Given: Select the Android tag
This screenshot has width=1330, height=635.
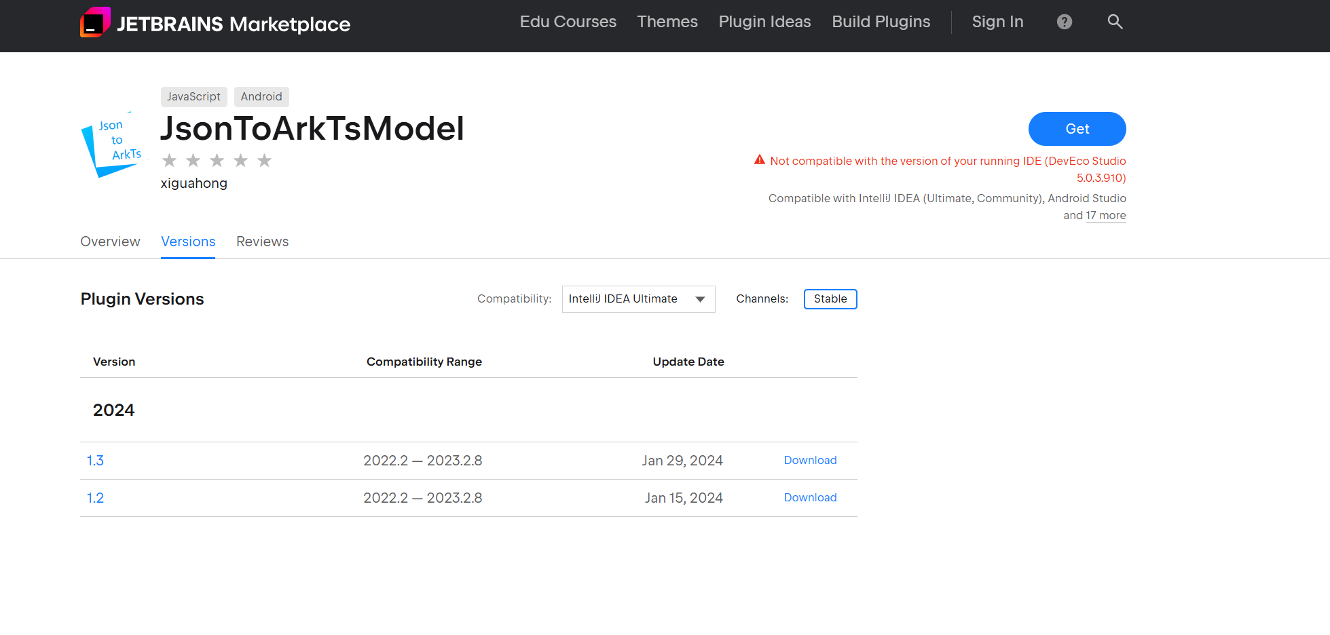Looking at the screenshot, I should pyautogui.click(x=261, y=96).
